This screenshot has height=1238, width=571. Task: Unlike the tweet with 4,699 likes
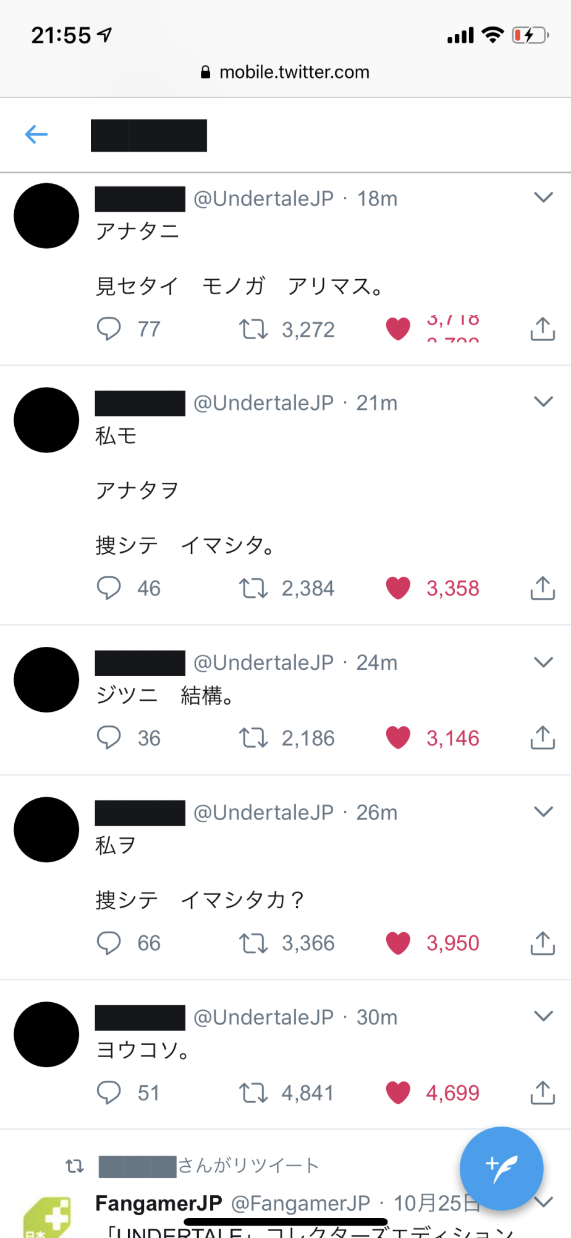(x=398, y=1093)
